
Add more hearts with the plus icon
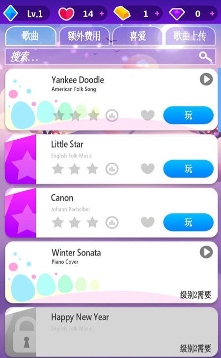point(102,14)
